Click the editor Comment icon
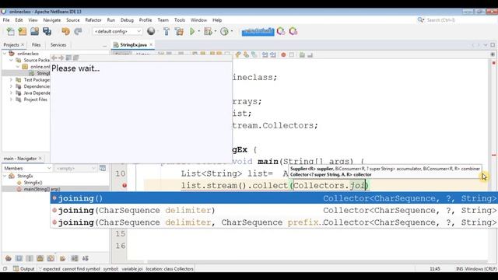The image size is (498, 280). [302, 55]
